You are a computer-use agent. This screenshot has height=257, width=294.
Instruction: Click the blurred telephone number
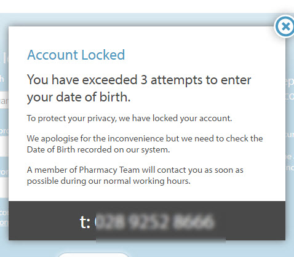click(155, 222)
